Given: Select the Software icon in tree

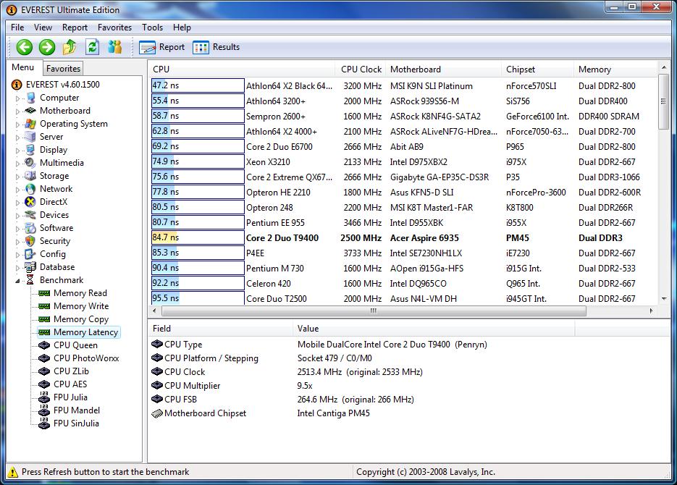Looking at the screenshot, I should pyautogui.click(x=30, y=228).
